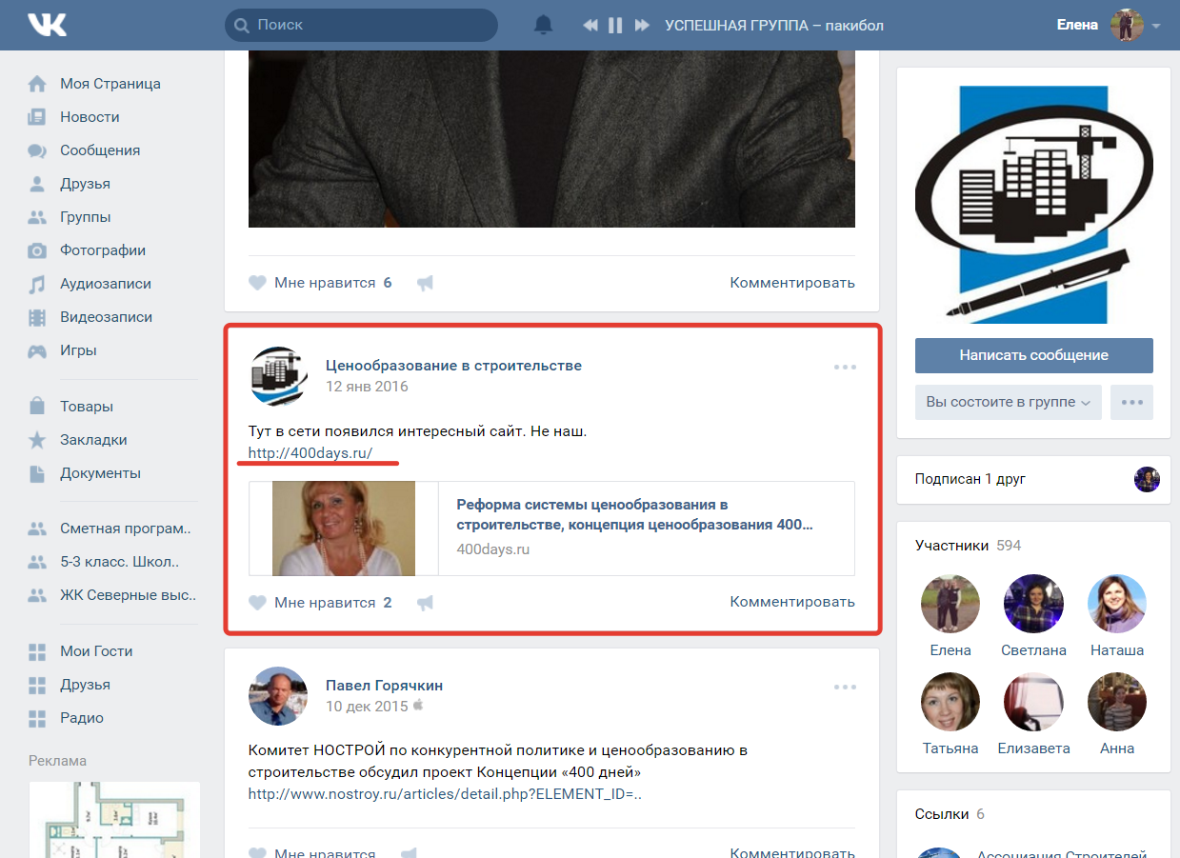
Task: Follow the http://400days.ru/ link
Action: tap(310, 453)
